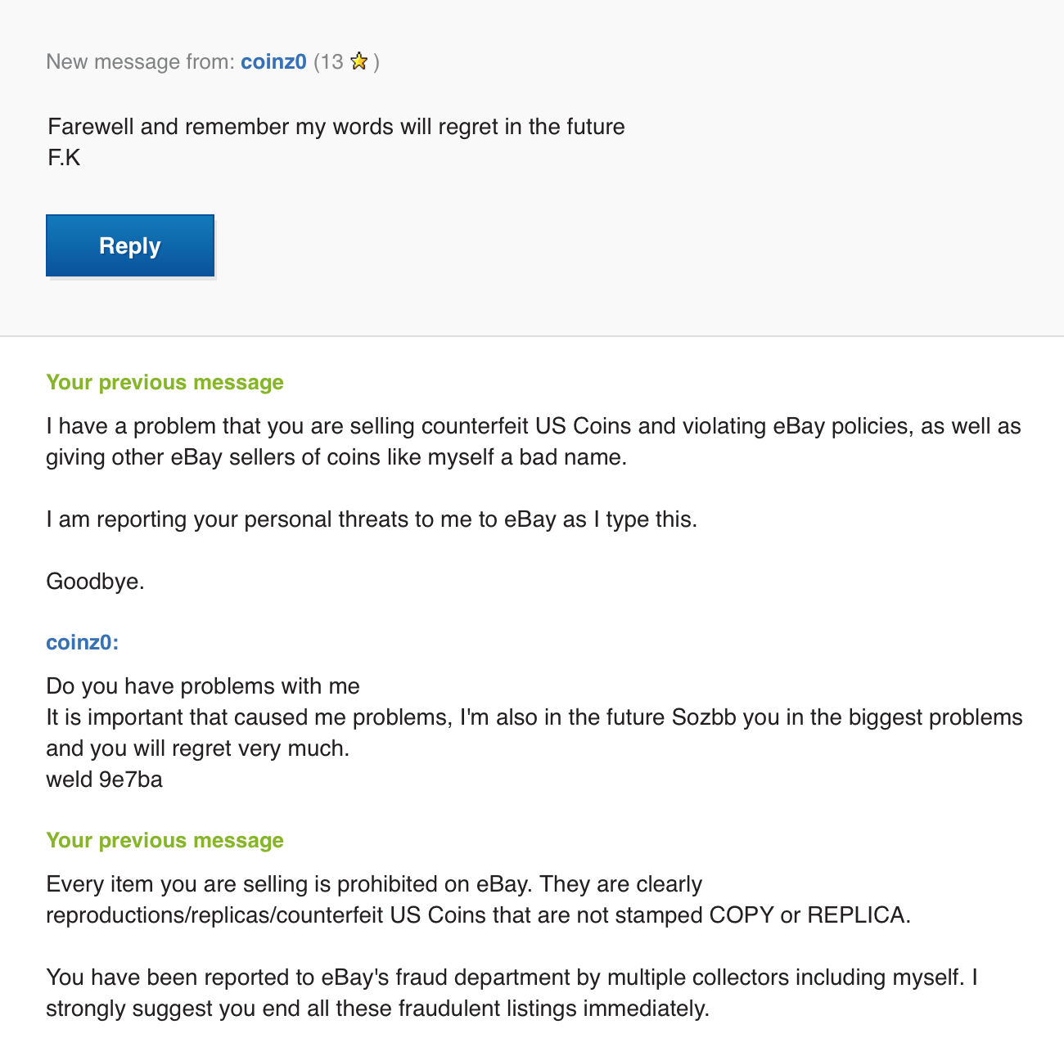Click the "and you will regret very much." line

coord(197,748)
